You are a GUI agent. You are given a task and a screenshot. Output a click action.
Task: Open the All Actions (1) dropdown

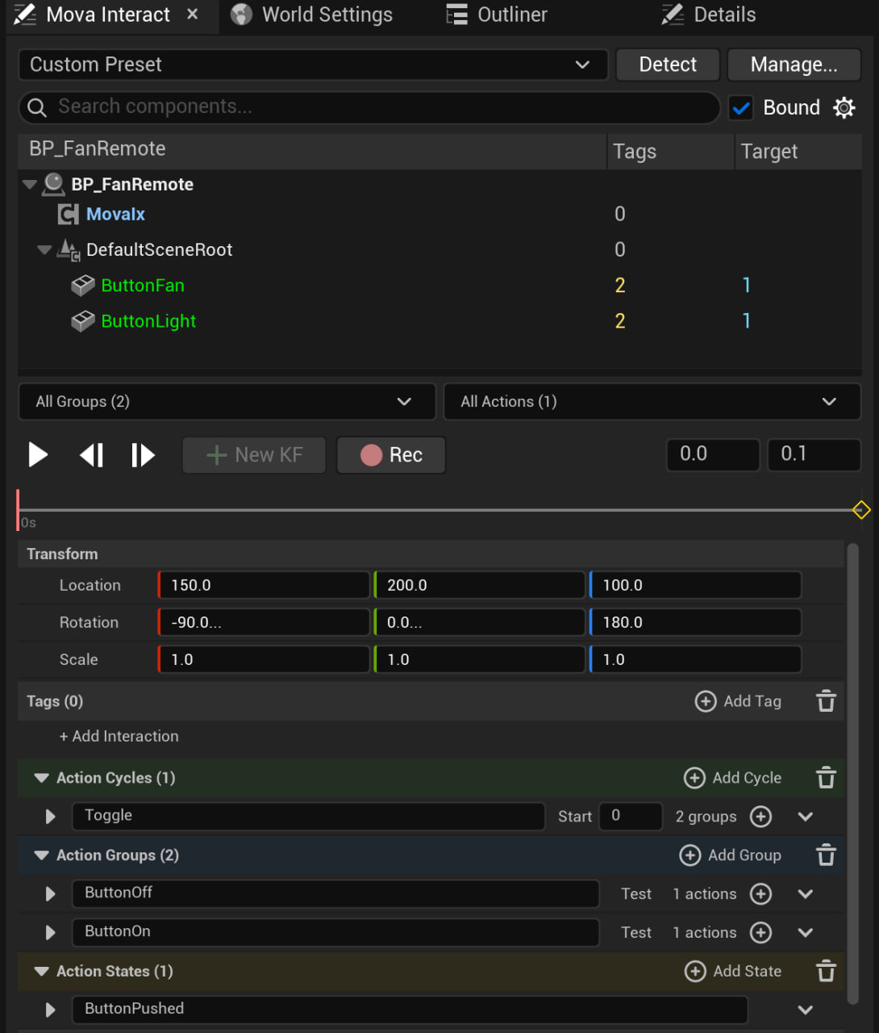point(652,401)
